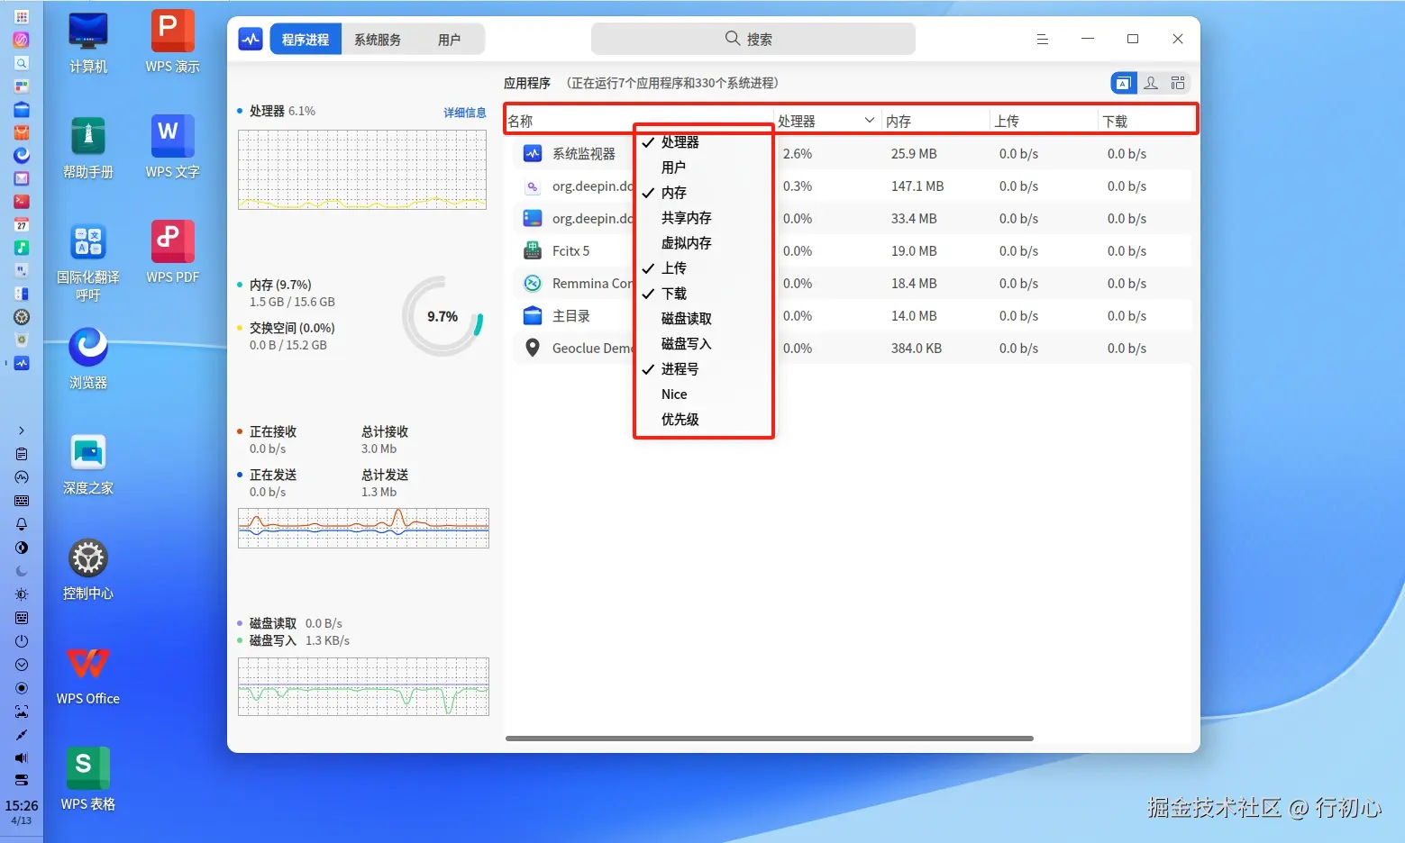
Task: Click the horizontal scrollbar below the process list
Action: [770, 739]
